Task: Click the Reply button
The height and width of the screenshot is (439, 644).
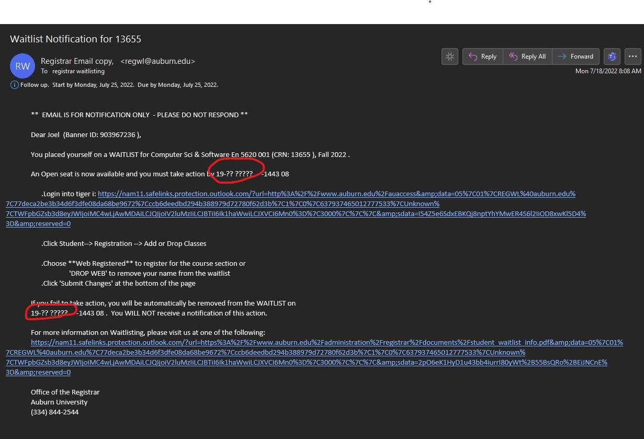Action: pyautogui.click(x=482, y=57)
